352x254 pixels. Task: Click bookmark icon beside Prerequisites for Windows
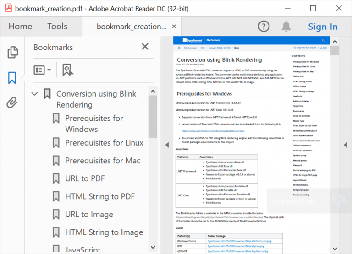point(56,119)
